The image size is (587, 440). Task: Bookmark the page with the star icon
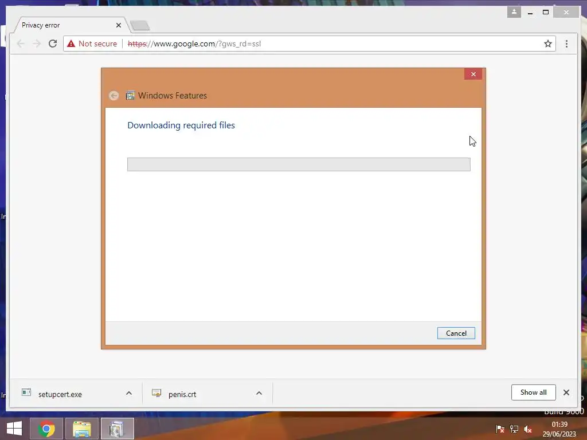click(547, 44)
